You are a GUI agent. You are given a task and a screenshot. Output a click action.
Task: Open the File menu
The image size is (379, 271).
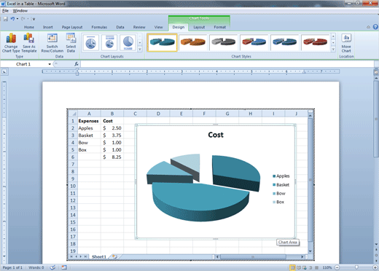coord(5,11)
